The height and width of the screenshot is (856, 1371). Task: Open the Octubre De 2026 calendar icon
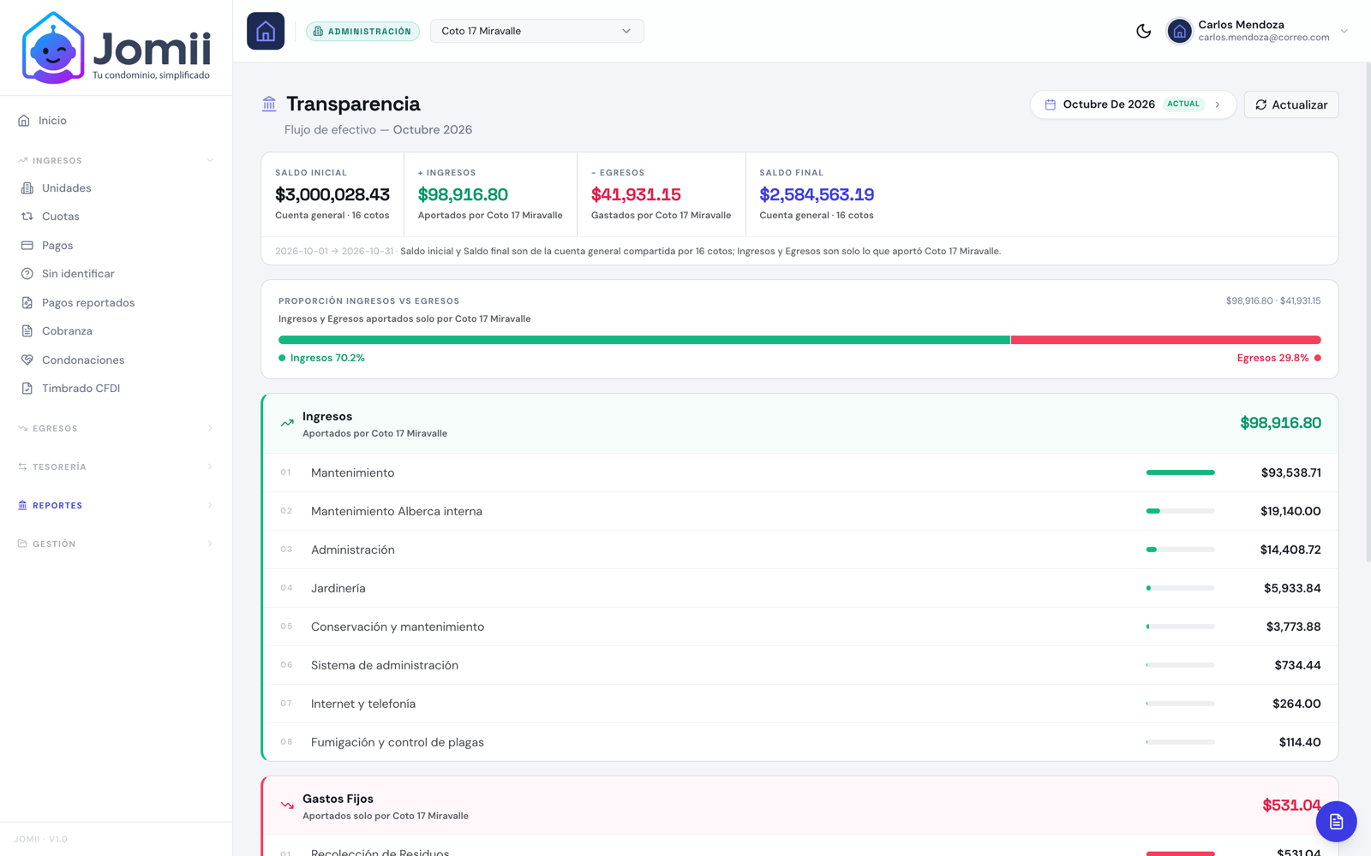[x=1050, y=104]
